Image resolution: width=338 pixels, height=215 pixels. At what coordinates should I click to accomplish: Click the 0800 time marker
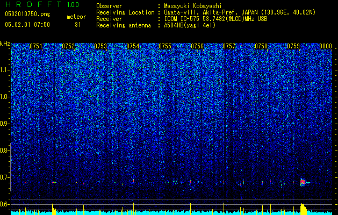click(x=326, y=46)
